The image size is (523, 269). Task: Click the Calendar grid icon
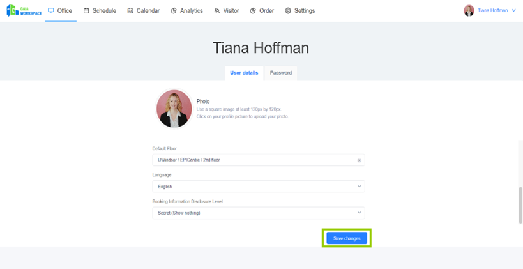point(130,11)
